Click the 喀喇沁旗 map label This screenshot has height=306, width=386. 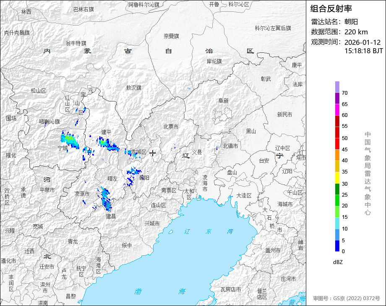(50, 122)
